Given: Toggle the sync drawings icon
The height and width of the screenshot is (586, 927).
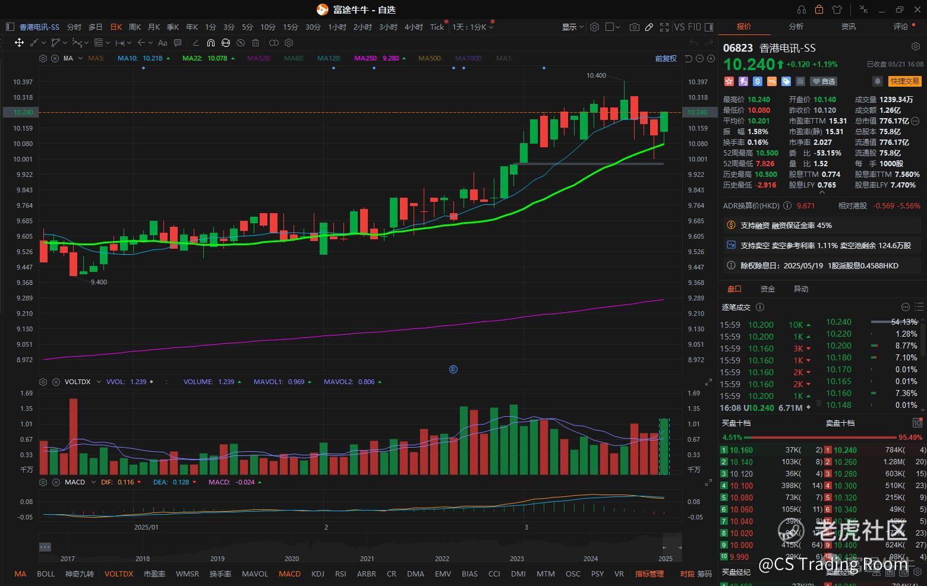Looking at the screenshot, I should pyautogui.click(x=226, y=43).
